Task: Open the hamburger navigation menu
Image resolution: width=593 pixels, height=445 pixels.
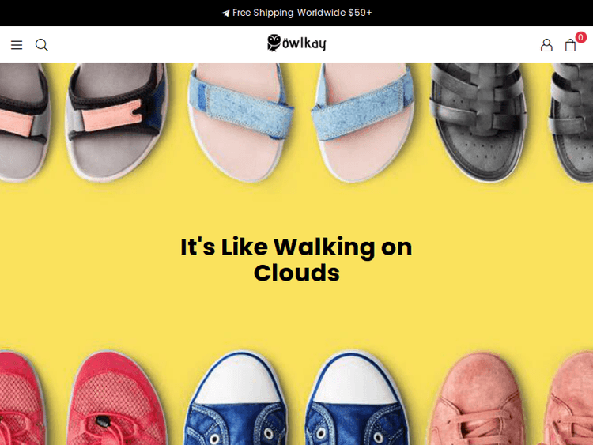Action: click(17, 45)
